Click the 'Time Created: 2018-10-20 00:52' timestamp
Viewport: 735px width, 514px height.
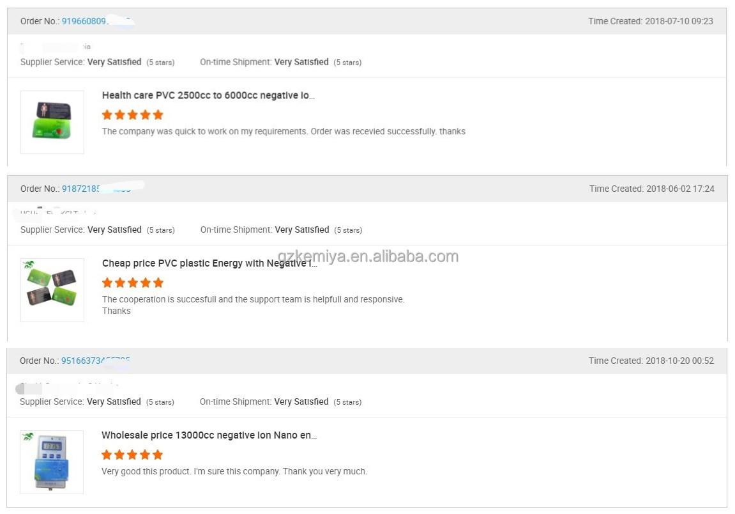coord(651,361)
